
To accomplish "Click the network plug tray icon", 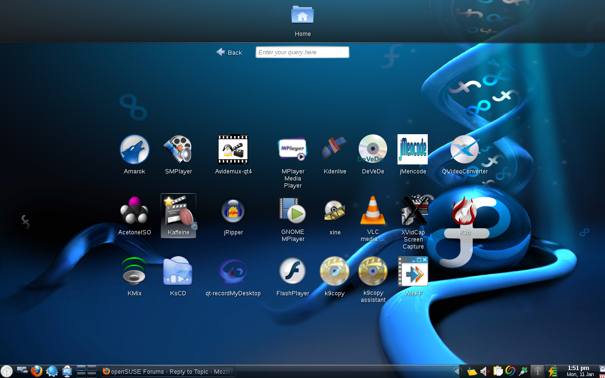I will (523, 371).
